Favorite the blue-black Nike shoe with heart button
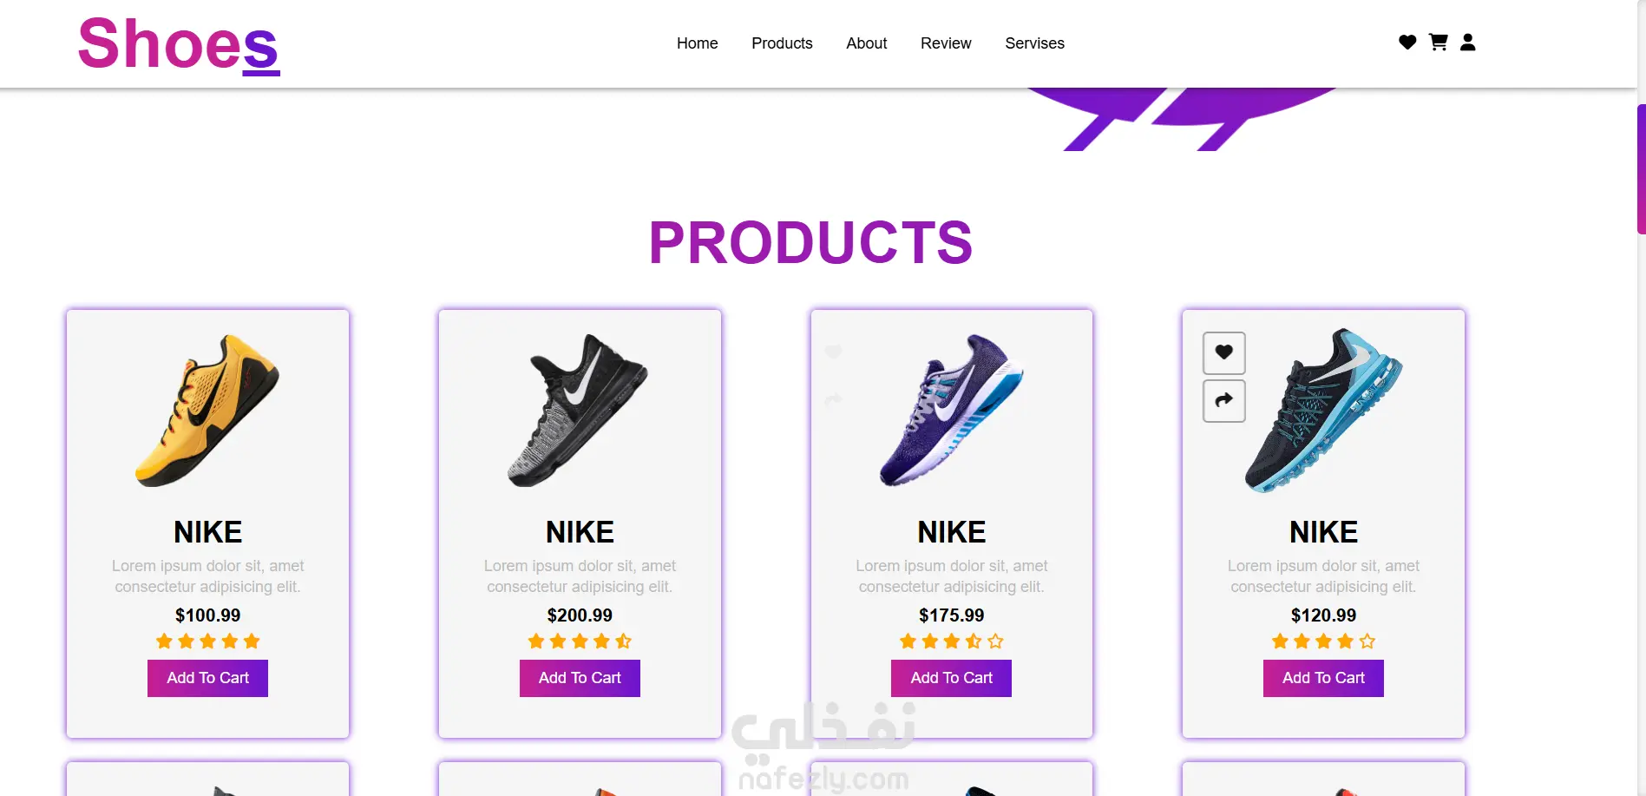This screenshot has width=1646, height=796. pos(1223,352)
